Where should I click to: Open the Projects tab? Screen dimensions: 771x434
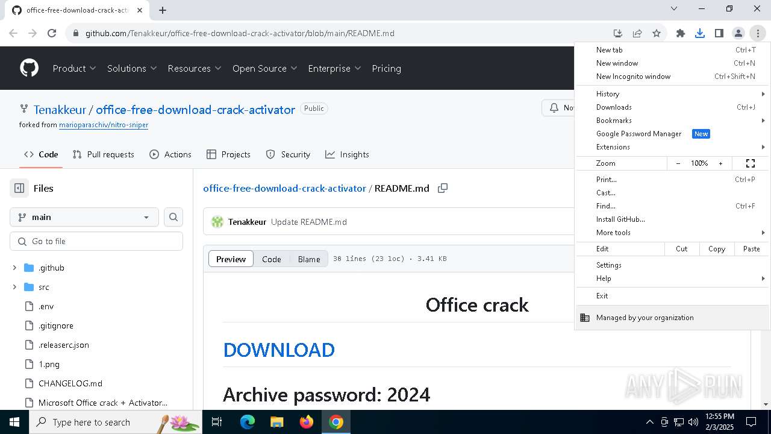click(x=228, y=154)
